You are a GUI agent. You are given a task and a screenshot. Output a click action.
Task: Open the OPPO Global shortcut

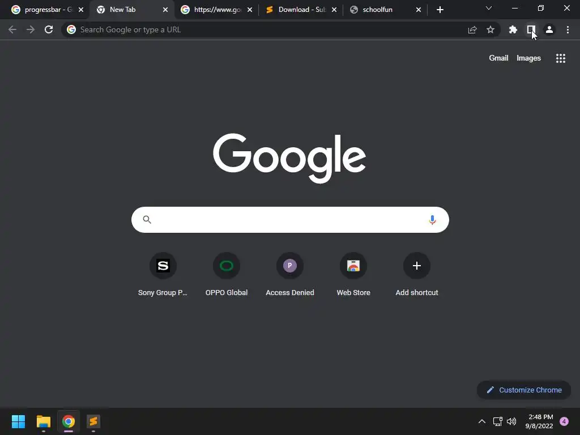(x=227, y=275)
